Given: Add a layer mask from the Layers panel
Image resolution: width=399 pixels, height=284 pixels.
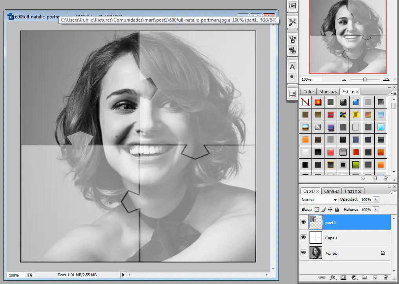Looking at the screenshot, I should (343, 277).
